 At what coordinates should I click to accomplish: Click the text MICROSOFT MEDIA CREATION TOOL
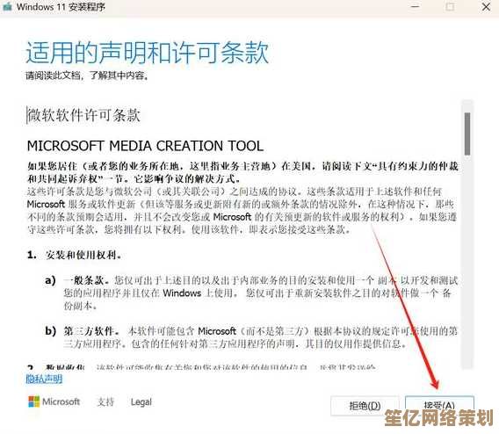pos(146,146)
